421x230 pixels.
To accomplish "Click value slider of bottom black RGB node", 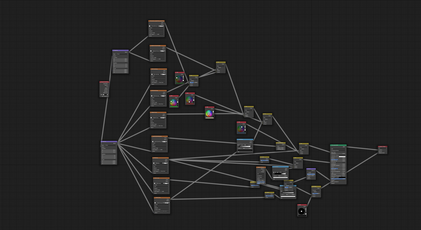I will pos(306,211).
